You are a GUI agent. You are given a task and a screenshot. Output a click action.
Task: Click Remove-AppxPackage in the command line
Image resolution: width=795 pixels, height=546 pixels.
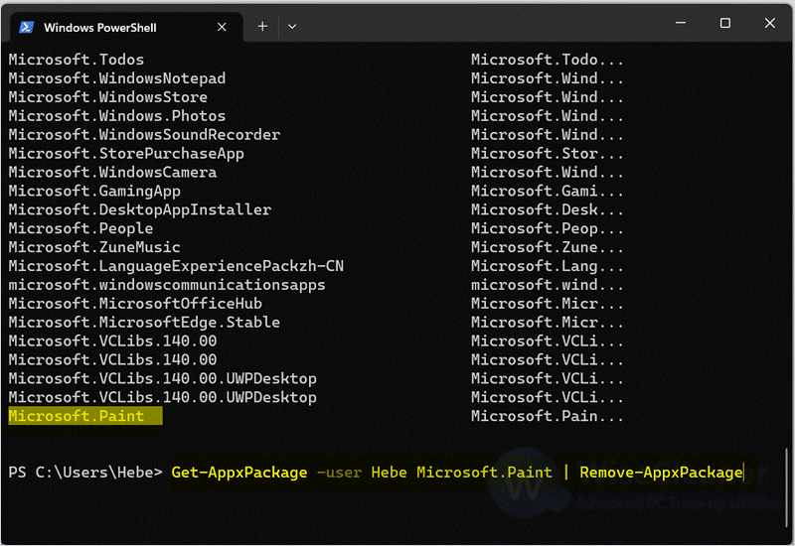click(661, 473)
